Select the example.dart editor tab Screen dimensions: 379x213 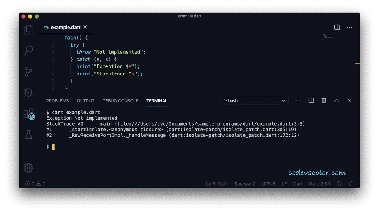(x=65, y=27)
